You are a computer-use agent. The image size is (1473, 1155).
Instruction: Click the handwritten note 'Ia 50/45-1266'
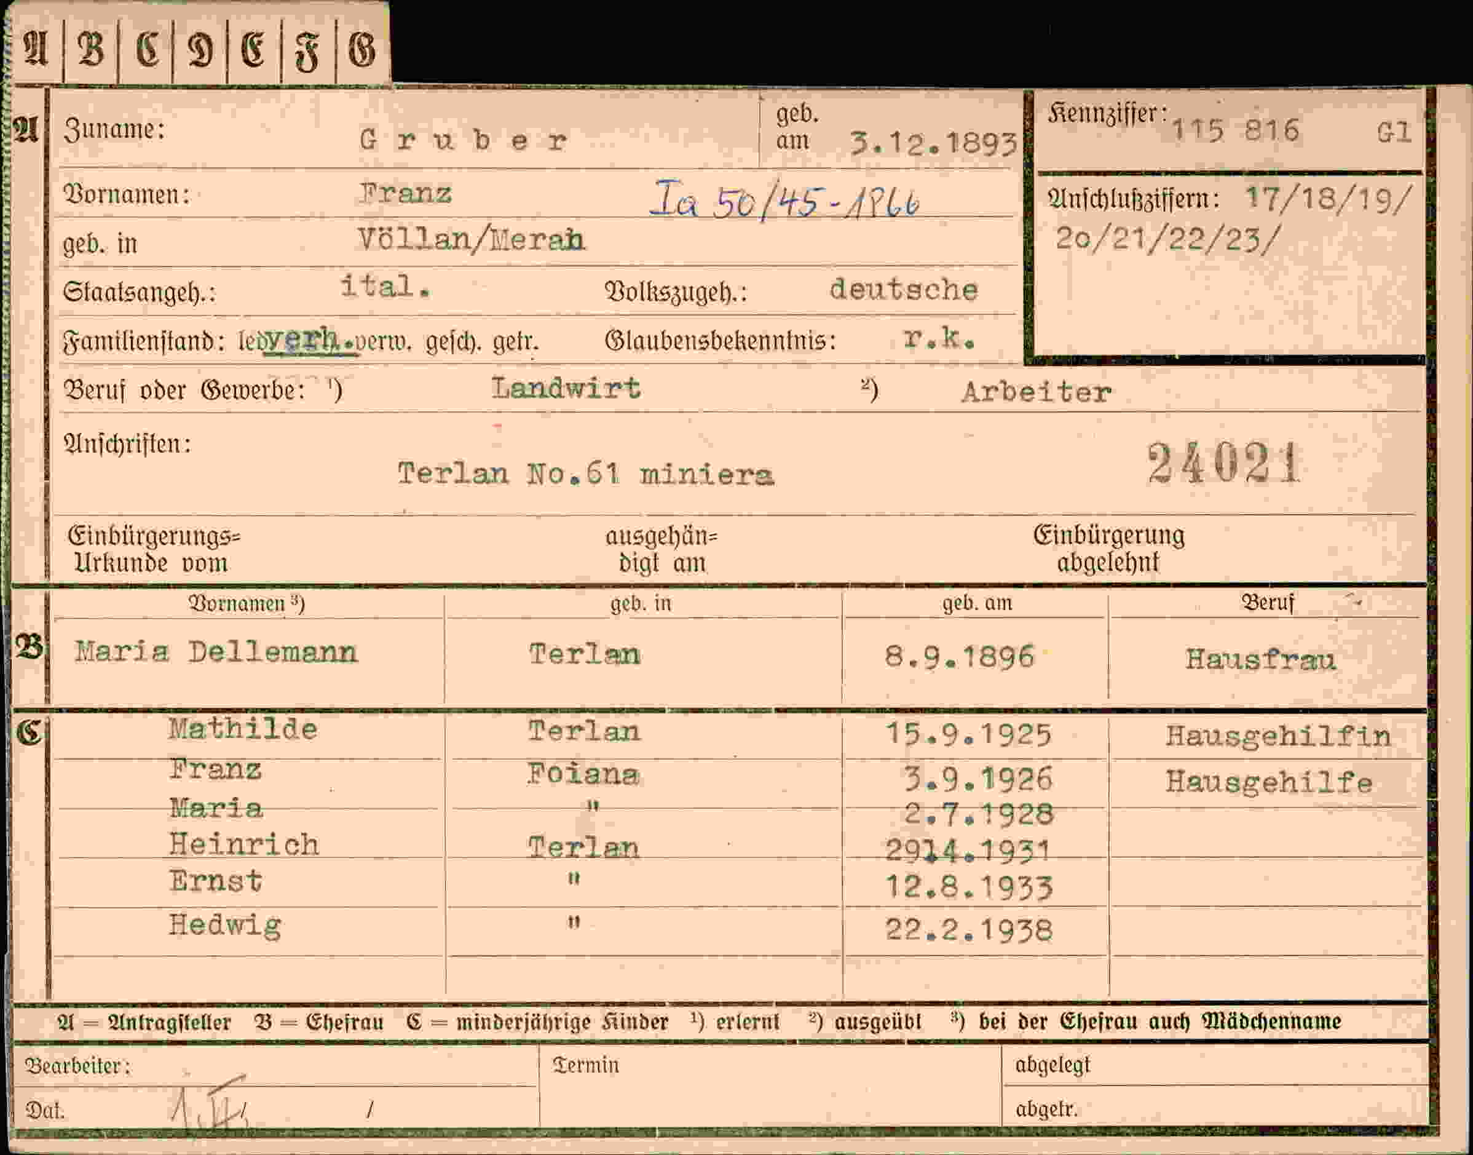784,200
